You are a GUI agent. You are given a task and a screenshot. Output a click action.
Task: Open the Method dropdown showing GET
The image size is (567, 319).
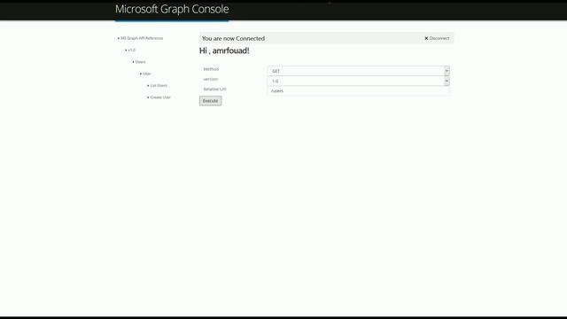tap(358, 71)
